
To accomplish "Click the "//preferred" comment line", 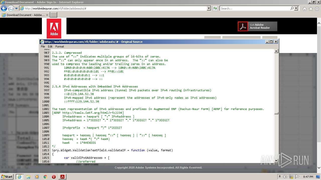I will coord(86,161).
